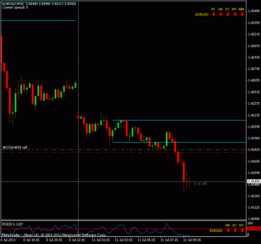Click the '11 Jul 03:15' time axis label
The image size is (261, 244).
point(124,240)
